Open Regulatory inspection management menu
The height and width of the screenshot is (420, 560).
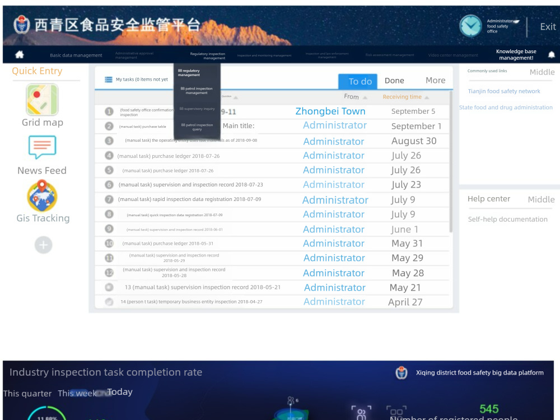[208, 55]
